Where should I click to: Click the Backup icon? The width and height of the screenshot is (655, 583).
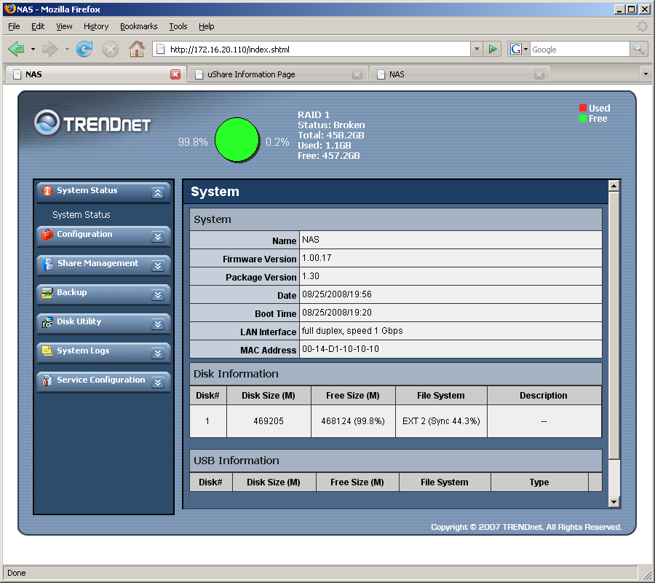click(47, 293)
